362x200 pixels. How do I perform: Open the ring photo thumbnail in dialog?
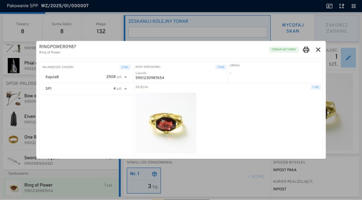pos(166,123)
